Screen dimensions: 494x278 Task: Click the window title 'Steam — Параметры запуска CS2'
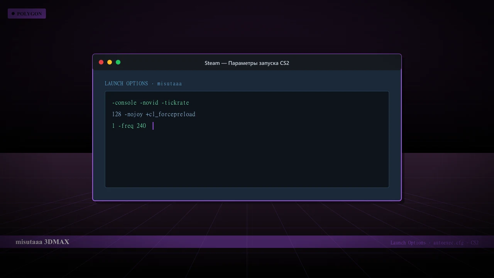click(247, 63)
